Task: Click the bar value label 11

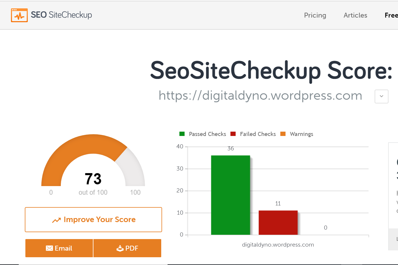Action: click(278, 204)
